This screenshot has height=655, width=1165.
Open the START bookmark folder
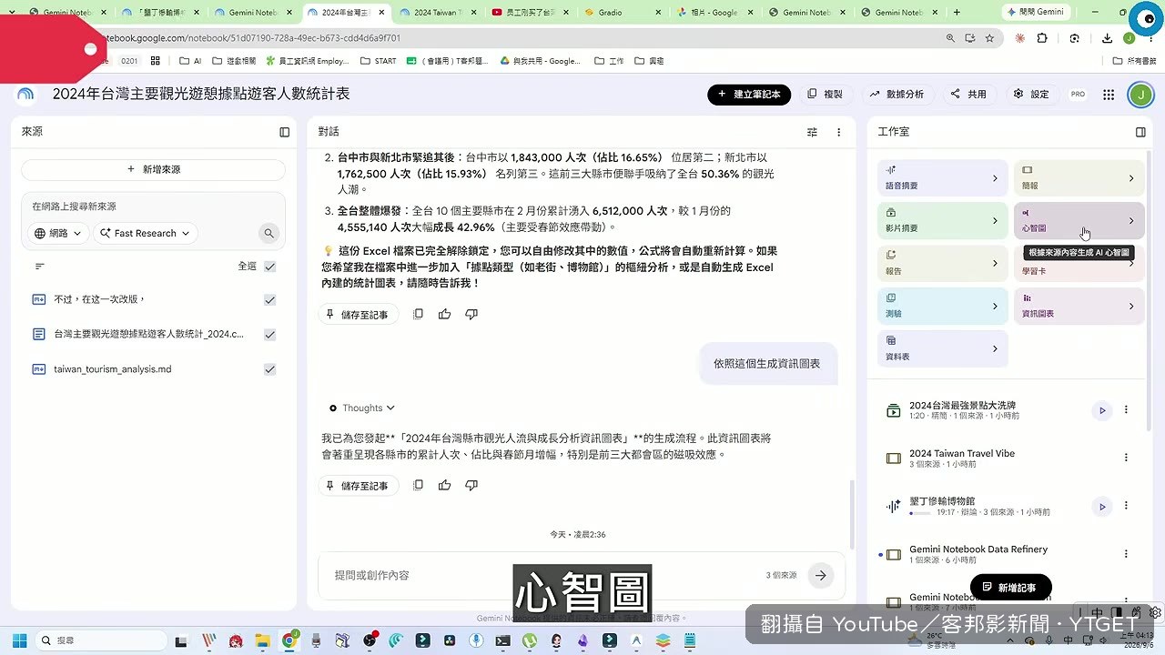tap(378, 61)
